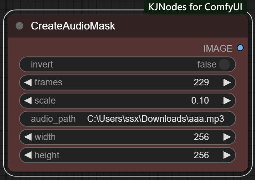The width and height of the screenshot is (255, 180).
Task: Click the frames value 229
Action: tap(201, 83)
